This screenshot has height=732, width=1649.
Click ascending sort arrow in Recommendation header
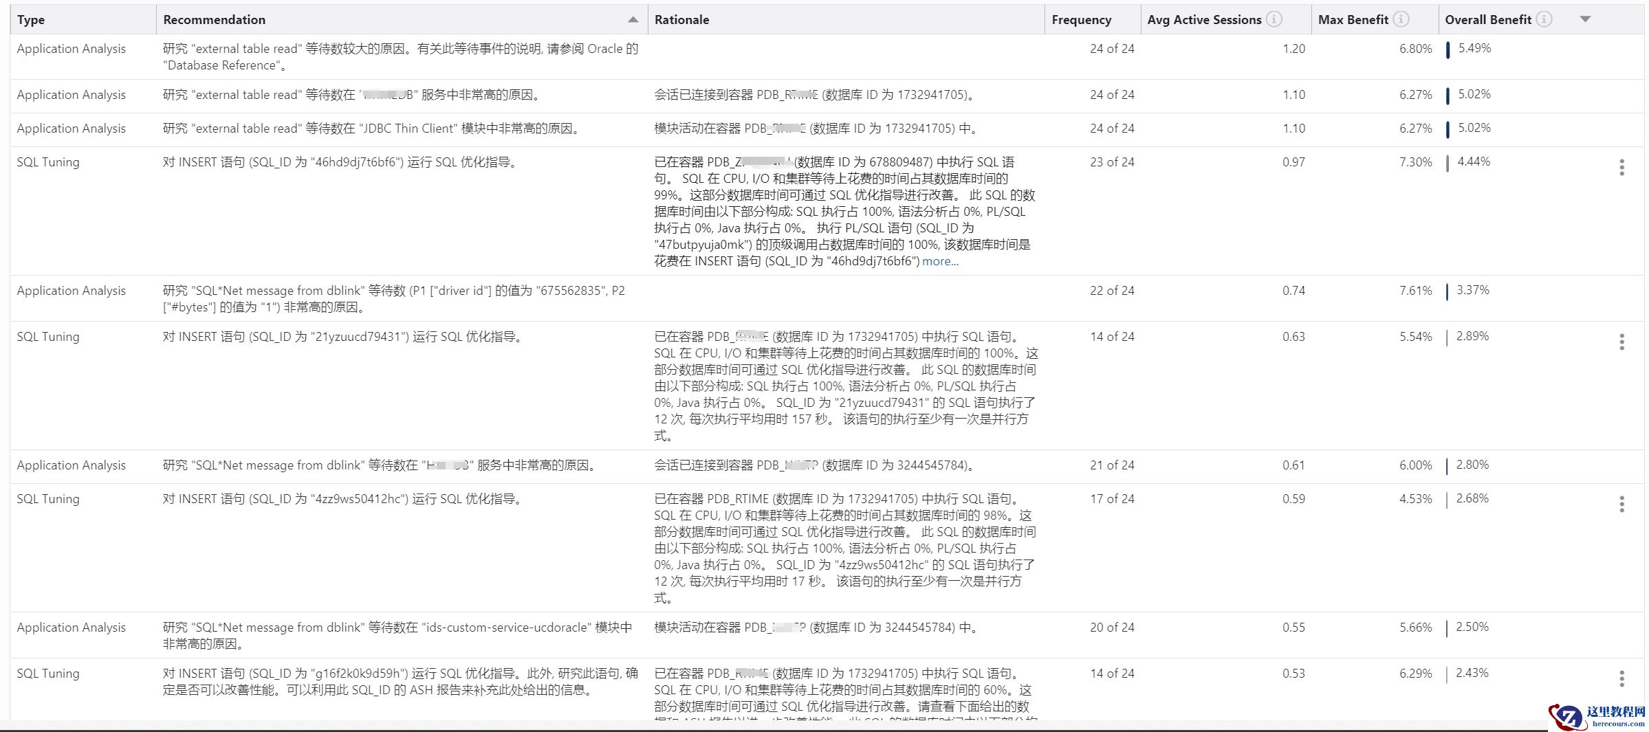click(633, 20)
